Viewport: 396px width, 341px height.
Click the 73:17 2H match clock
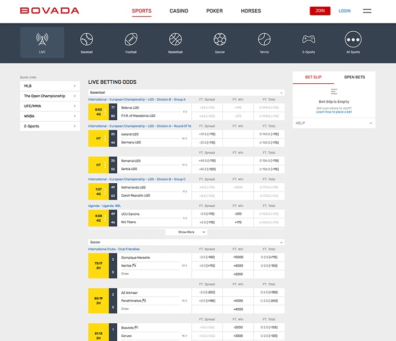click(98, 266)
